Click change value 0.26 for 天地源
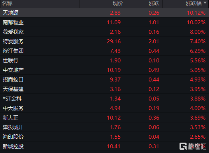Viewport: 209px width, 153px height. click(x=154, y=13)
